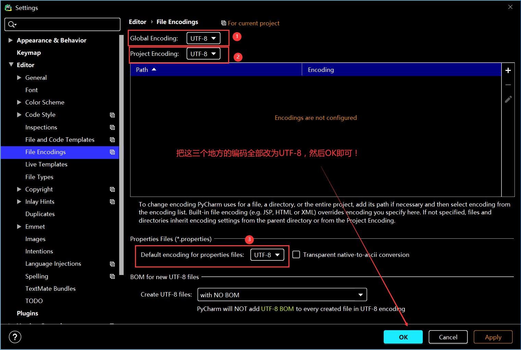Open the Project Encoding dropdown

pyautogui.click(x=203, y=54)
